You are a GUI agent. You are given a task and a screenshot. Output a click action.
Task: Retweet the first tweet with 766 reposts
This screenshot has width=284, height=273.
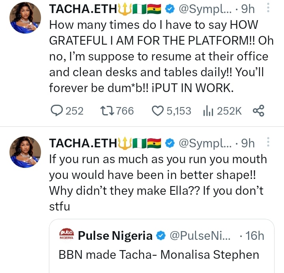[x=108, y=111]
